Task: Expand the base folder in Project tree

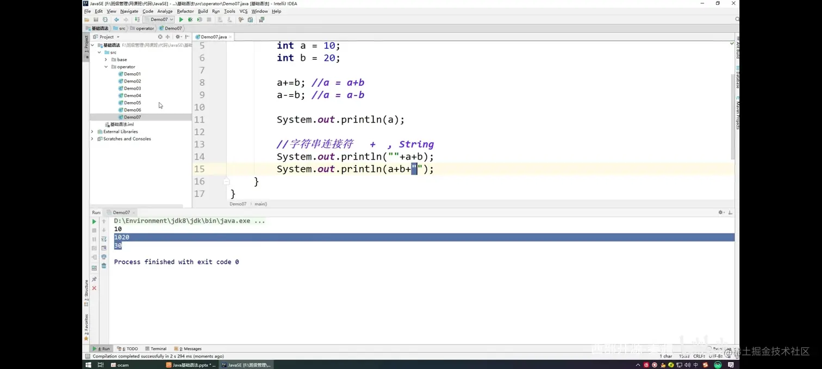Action: (x=106, y=59)
